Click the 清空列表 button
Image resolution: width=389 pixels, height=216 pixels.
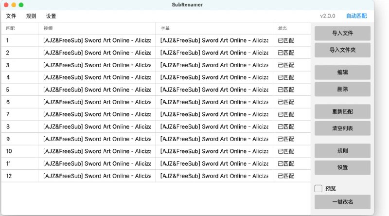coord(342,128)
